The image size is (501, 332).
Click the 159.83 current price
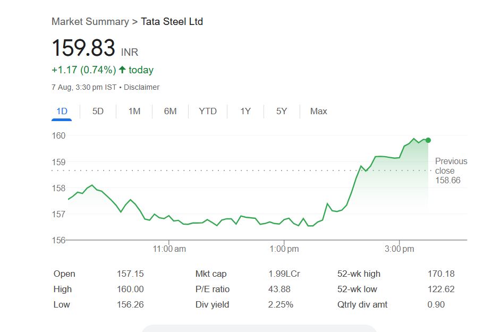tap(83, 48)
